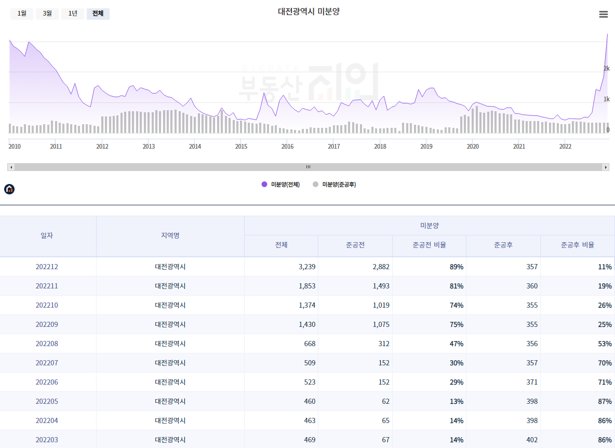
Task: Select the 3월 range button
Action: click(47, 14)
